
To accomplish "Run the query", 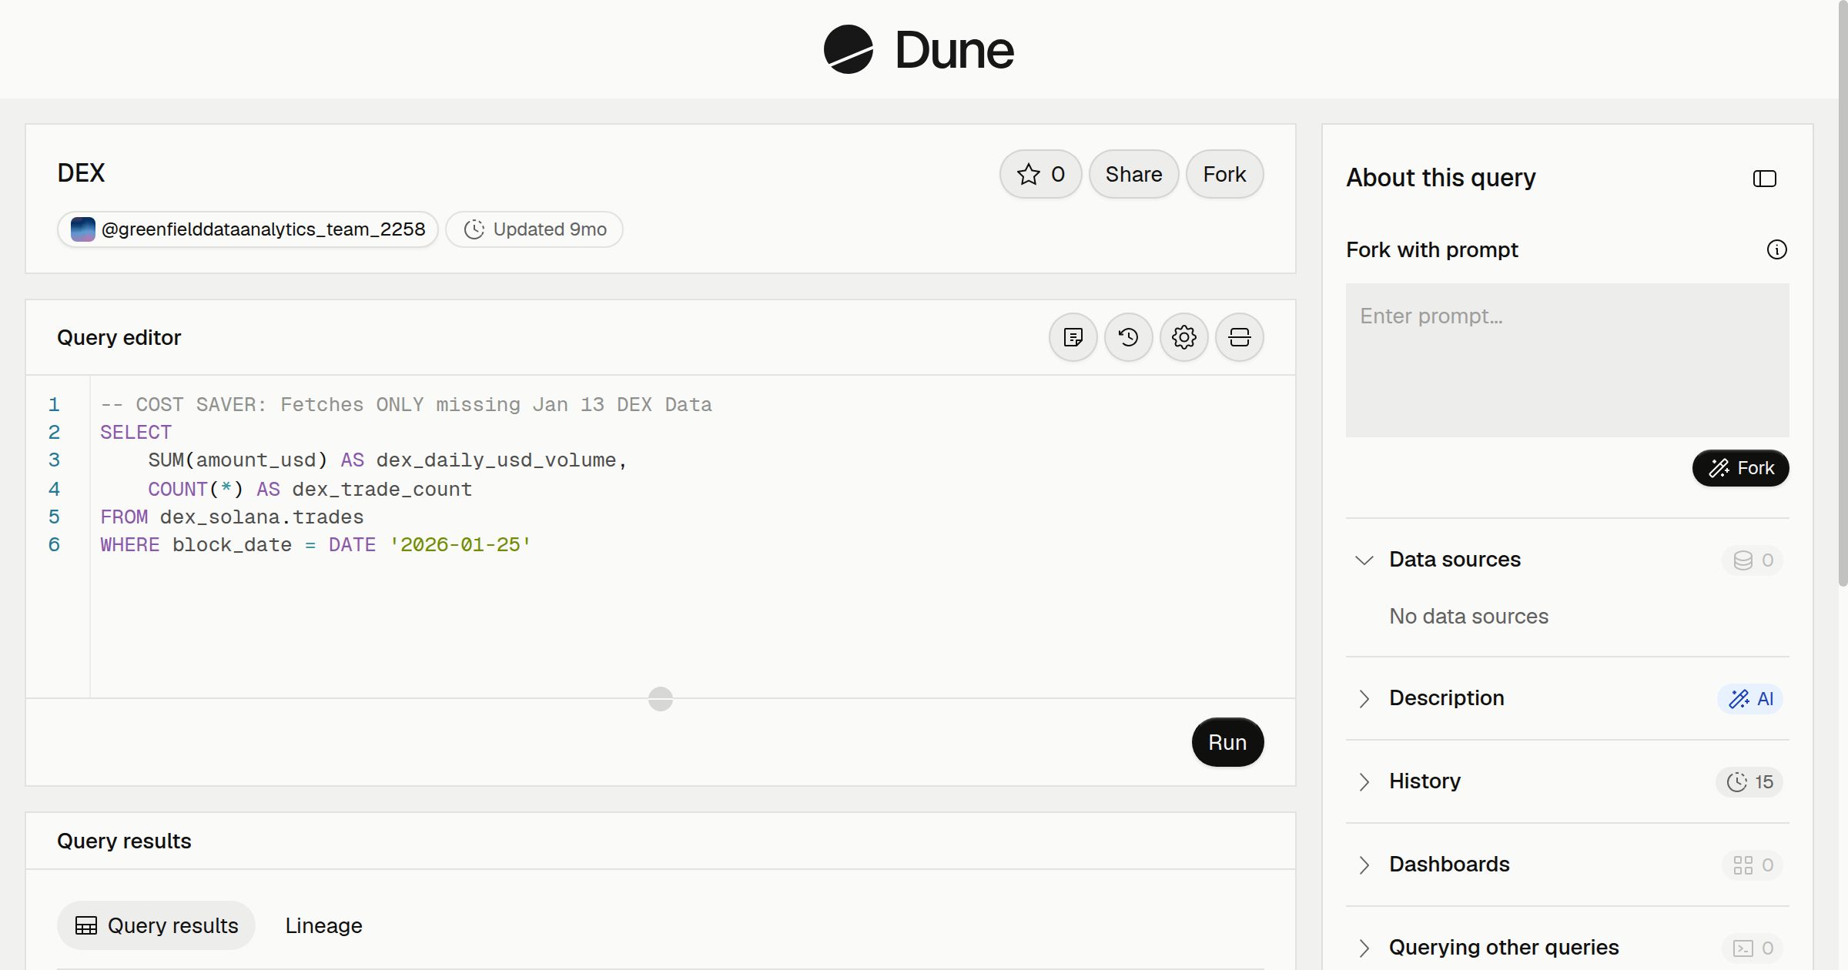I will point(1227,742).
